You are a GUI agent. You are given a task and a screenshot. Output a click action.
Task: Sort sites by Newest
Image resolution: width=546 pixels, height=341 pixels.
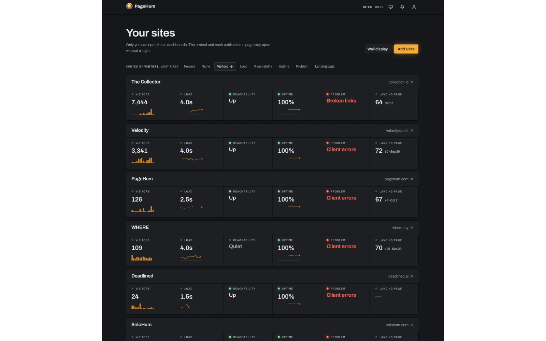(189, 66)
